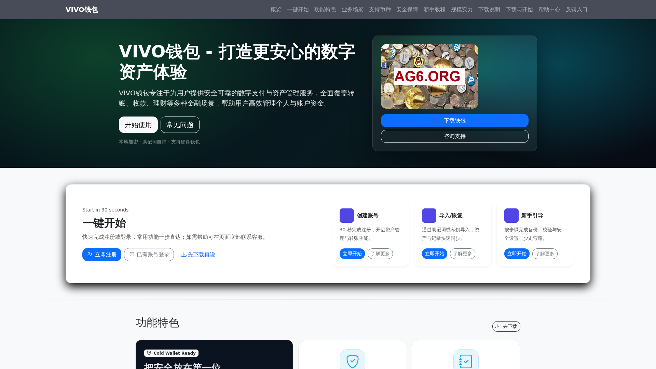Click 了解更多 under 创建账号
The image size is (656, 369).
coord(380,254)
